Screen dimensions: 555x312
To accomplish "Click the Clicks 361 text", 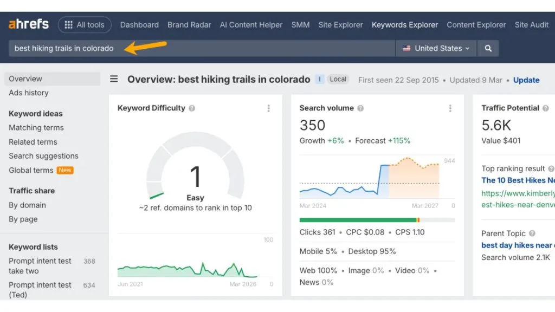I will coord(317,232).
